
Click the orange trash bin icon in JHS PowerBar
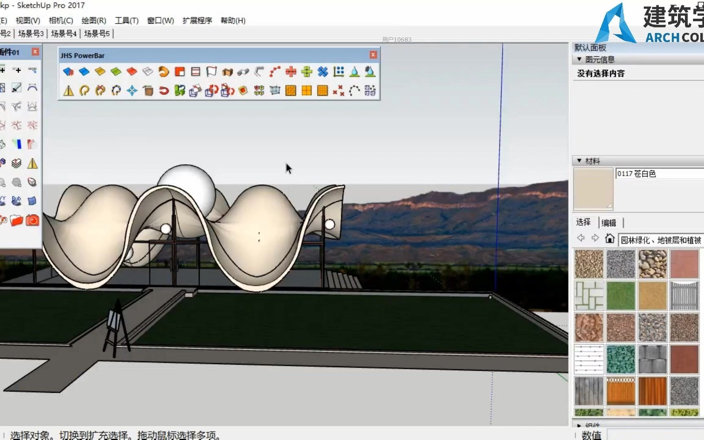(148, 90)
